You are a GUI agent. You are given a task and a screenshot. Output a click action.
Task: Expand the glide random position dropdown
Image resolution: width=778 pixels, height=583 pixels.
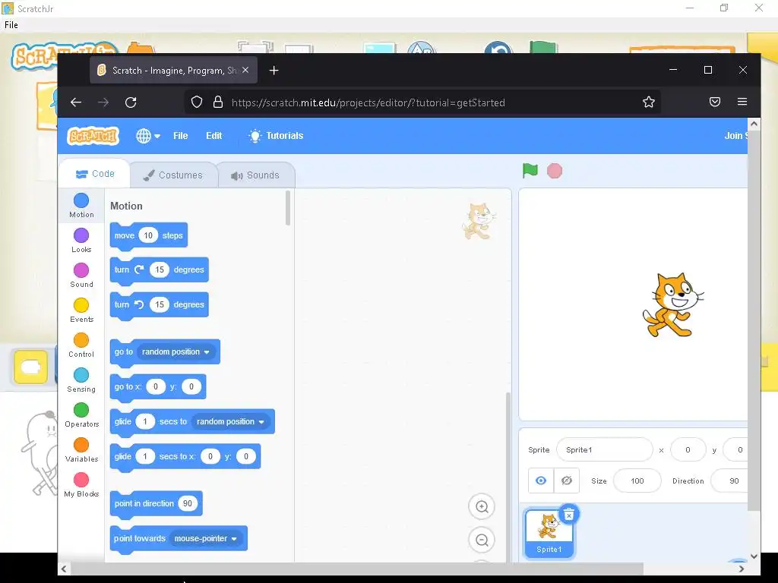point(230,422)
